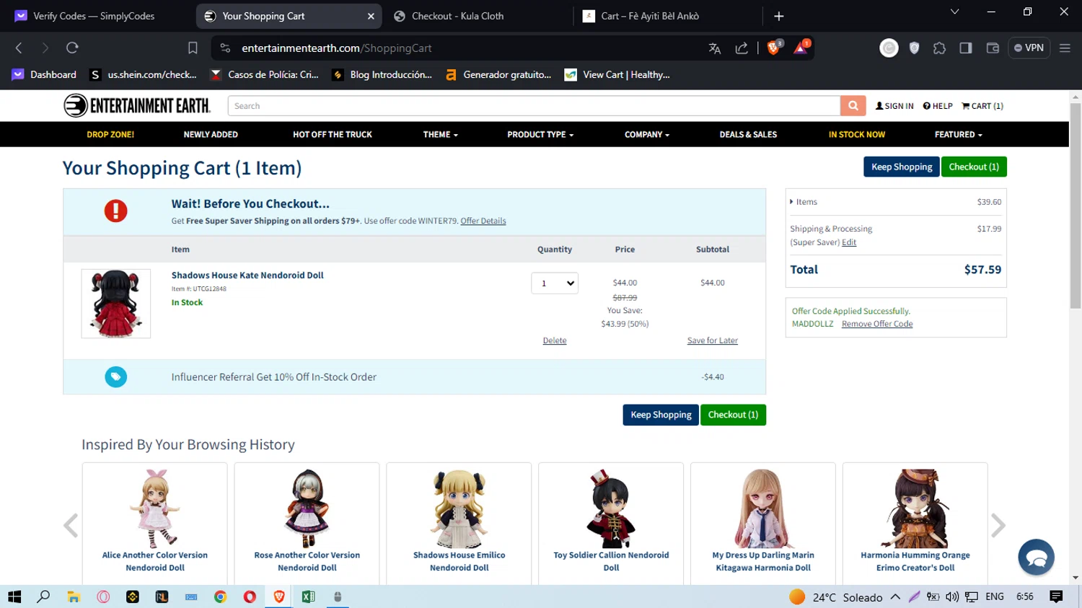This screenshot has width=1082, height=608.
Task: Click the site settings icon beside the URL
Action: [x=225, y=48]
